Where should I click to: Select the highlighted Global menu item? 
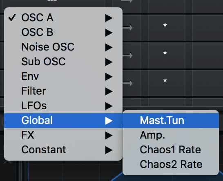[63, 121]
